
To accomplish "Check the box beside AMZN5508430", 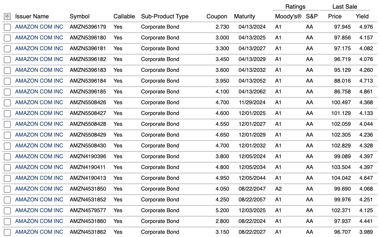I will tap(7, 145).
